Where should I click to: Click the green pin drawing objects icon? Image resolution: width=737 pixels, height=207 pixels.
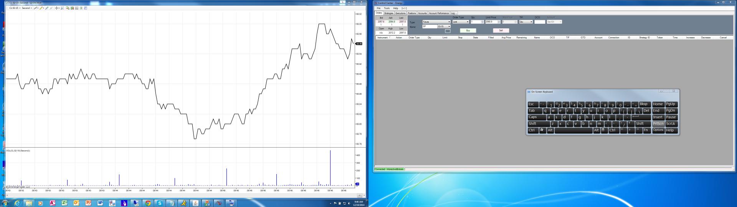coord(47,8)
